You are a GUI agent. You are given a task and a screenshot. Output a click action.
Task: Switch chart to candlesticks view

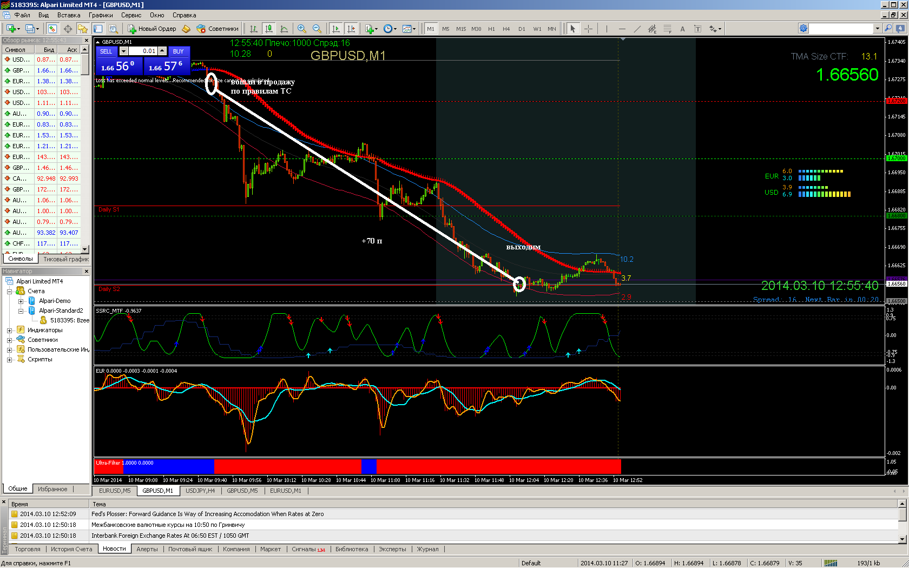pos(269,29)
